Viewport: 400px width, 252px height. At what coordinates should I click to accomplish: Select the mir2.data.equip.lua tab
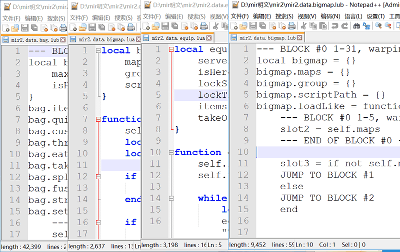tap(177, 38)
